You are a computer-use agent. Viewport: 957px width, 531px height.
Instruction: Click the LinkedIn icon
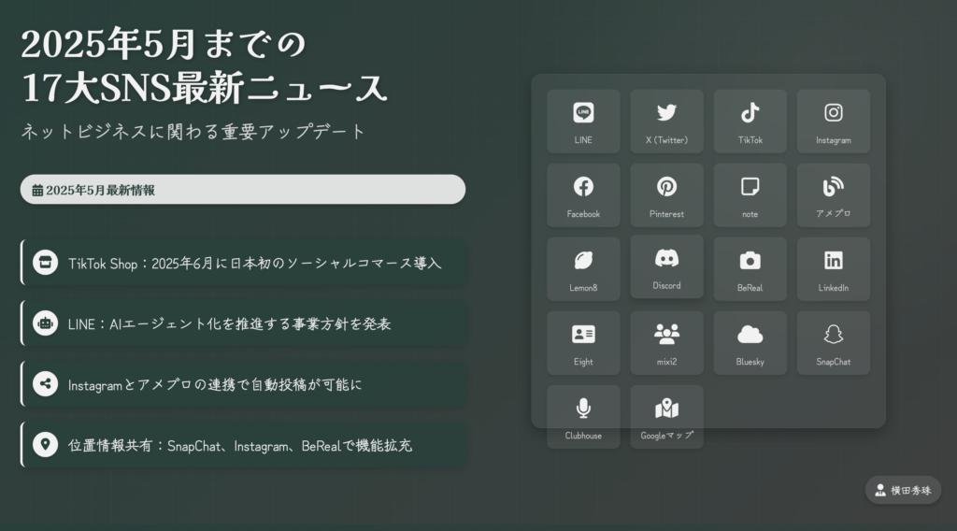833,261
